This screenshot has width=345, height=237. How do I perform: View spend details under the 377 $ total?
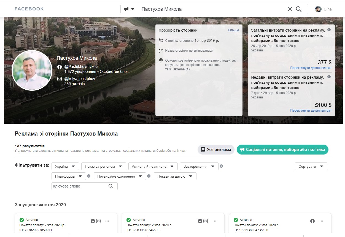tap(311, 68)
